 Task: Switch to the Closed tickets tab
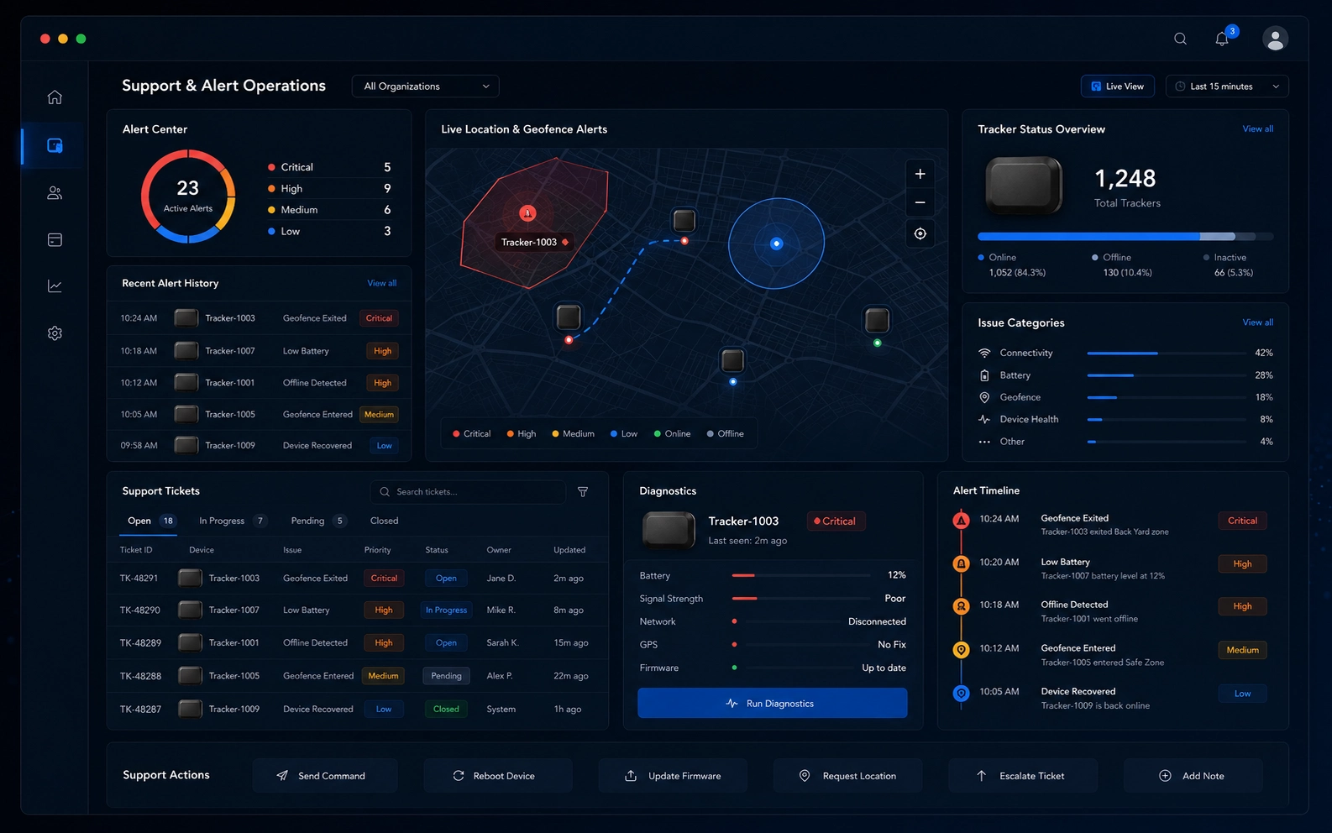(x=384, y=521)
